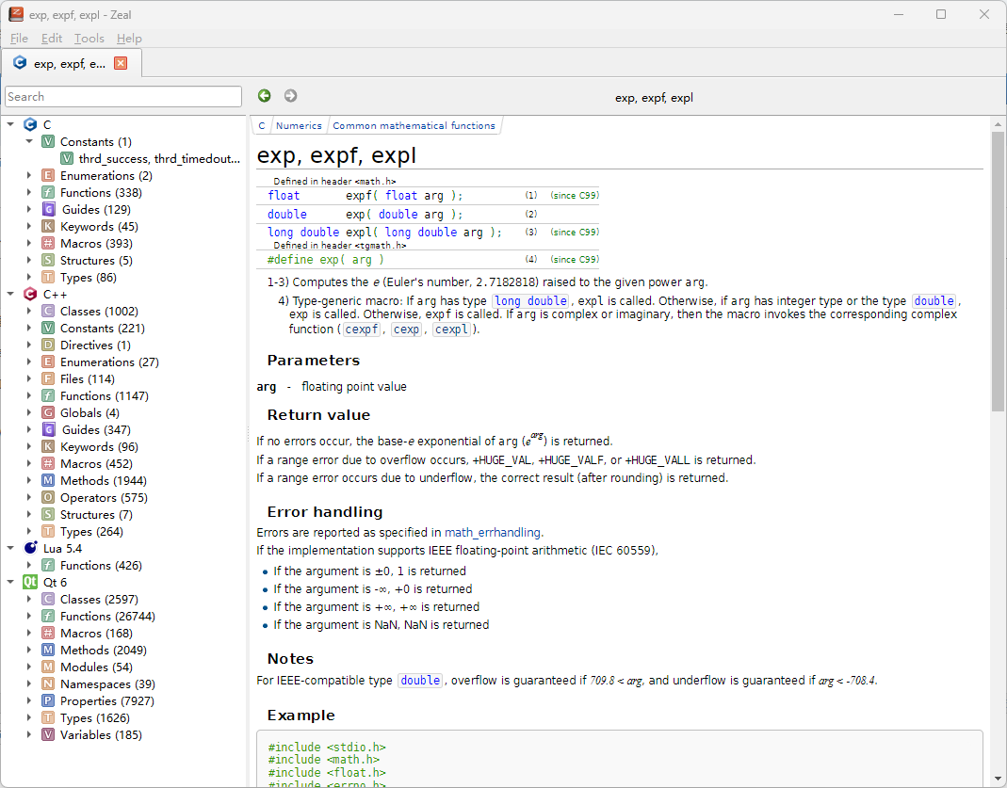The image size is (1007, 788).
Task: Click the vertical scrollbar thumb
Action: point(998,271)
